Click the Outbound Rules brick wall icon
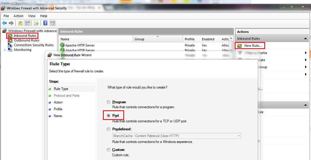Screen dimensions: 311x160 [10, 41]
